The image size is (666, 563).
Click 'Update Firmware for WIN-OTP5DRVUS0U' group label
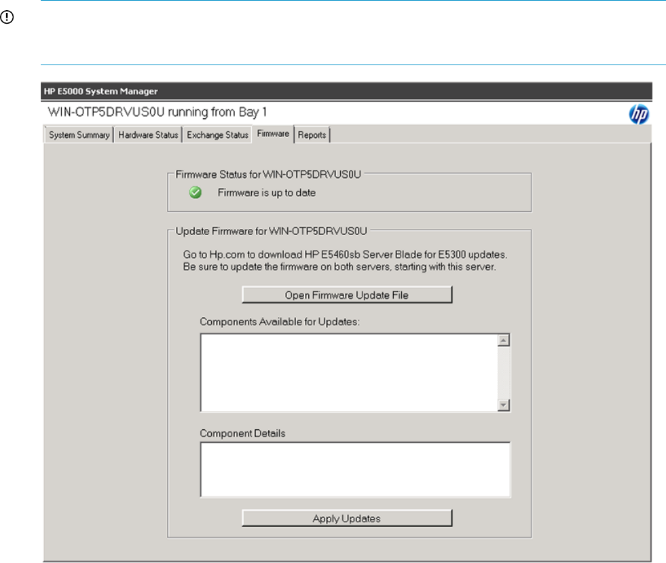271,231
